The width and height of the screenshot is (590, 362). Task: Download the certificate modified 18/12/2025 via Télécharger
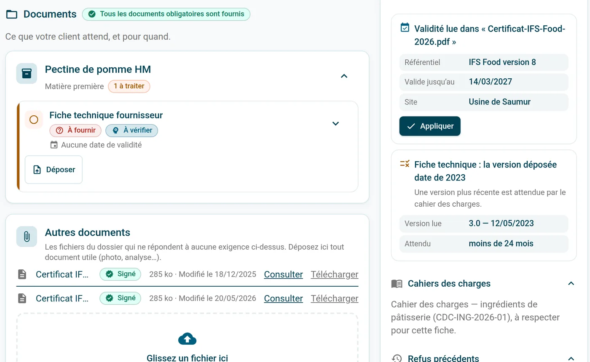point(335,274)
